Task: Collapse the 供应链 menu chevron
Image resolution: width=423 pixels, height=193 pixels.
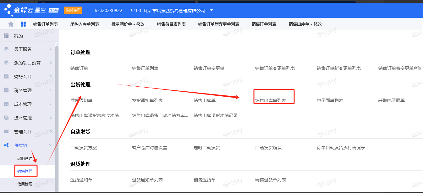Action: pos(50,145)
